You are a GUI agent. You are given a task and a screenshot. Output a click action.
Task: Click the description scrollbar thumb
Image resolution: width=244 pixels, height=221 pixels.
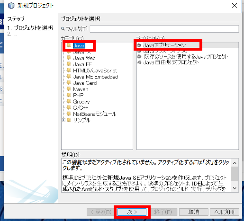coord(235,174)
